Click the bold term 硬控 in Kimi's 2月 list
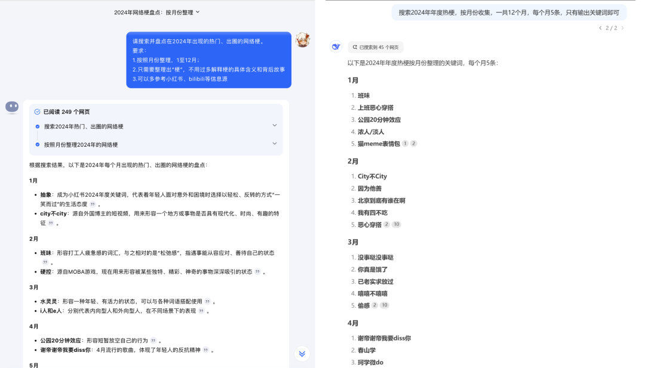 point(45,271)
